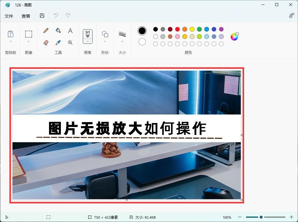Click the zoom in plus button
This screenshot has width=298, height=222.
pyautogui.click(x=291, y=217)
